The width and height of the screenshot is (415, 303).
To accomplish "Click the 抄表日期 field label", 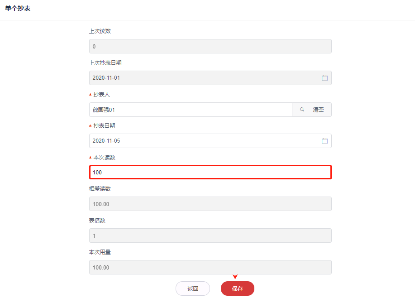I will pos(104,126).
